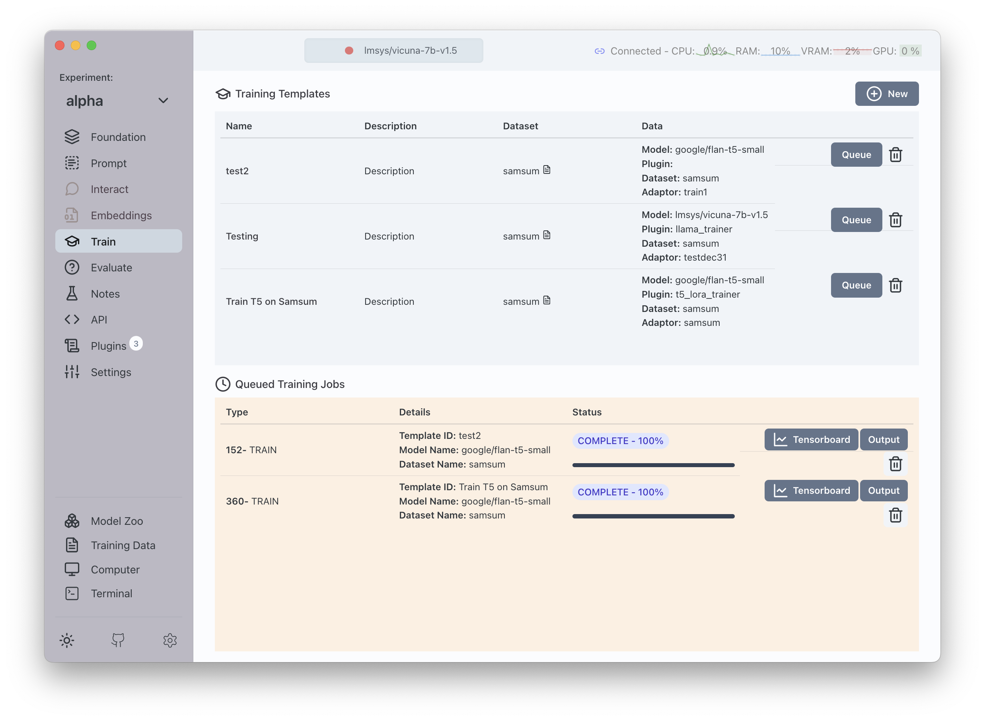Screen dimensions: 985x721
Task: Click the Terminal icon
Action: tap(73, 593)
